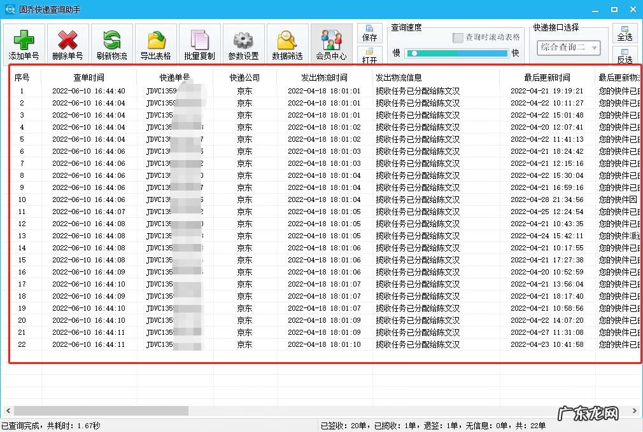Click the 查单时间 column header
Viewport: 643px width, 432px height.
coord(89,77)
